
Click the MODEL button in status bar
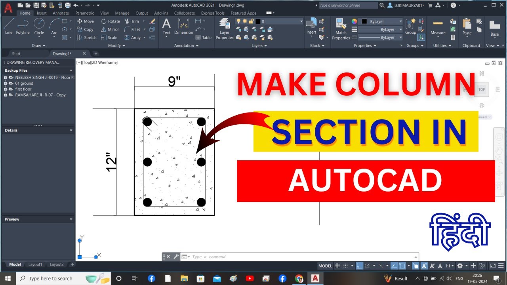325,266
